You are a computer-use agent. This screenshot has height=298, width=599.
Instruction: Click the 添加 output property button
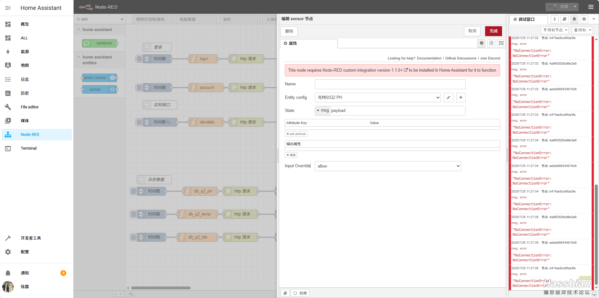[x=291, y=155]
